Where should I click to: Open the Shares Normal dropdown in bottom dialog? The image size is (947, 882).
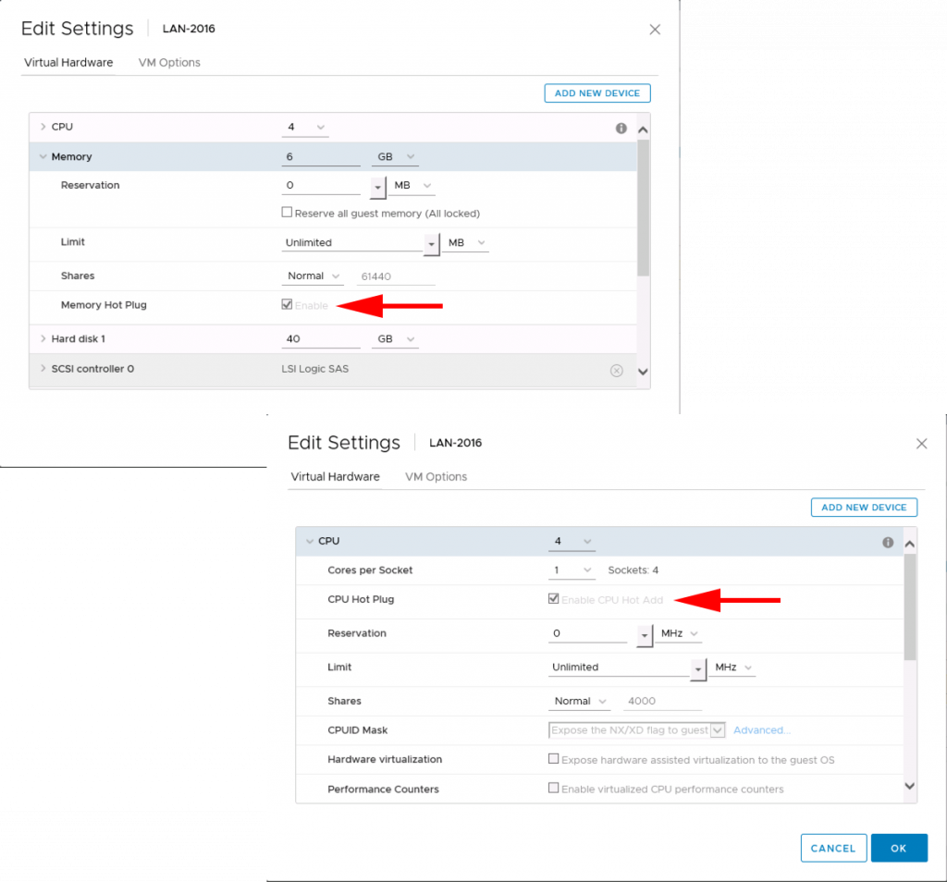point(579,701)
